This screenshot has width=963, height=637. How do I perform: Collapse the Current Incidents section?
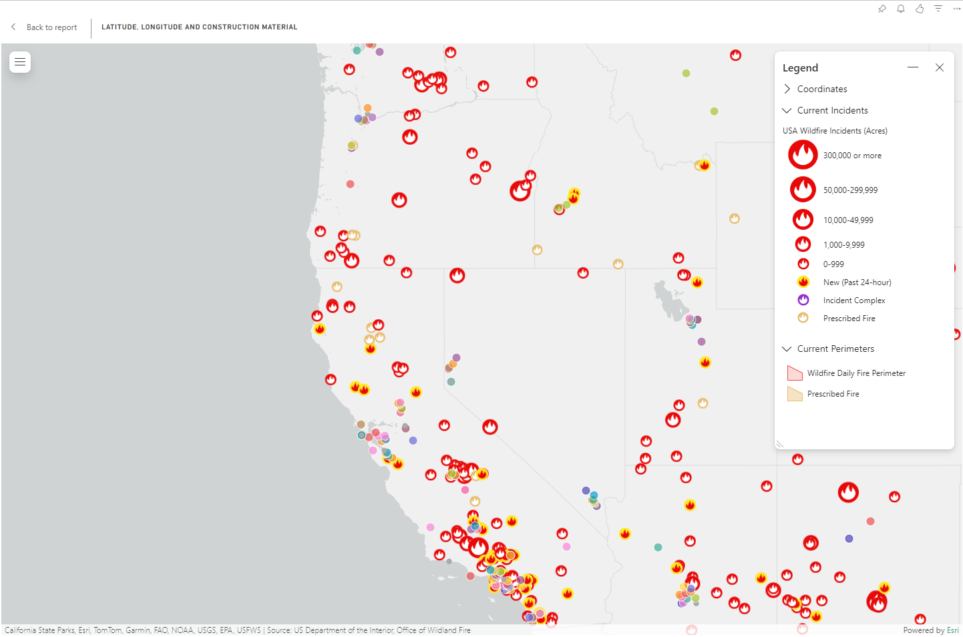point(787,110)
